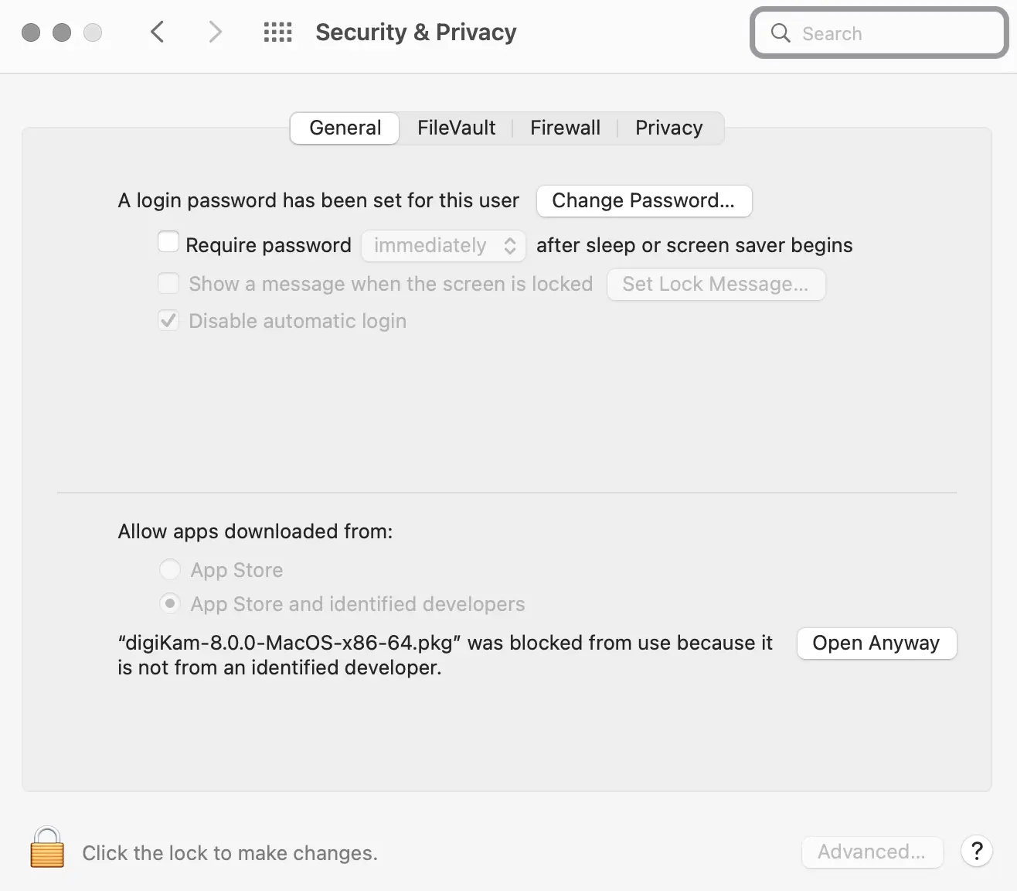Open the Privacy tab

click(668, 128)
